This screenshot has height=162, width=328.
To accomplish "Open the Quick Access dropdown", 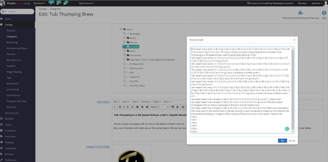I will tap(86, 3).
